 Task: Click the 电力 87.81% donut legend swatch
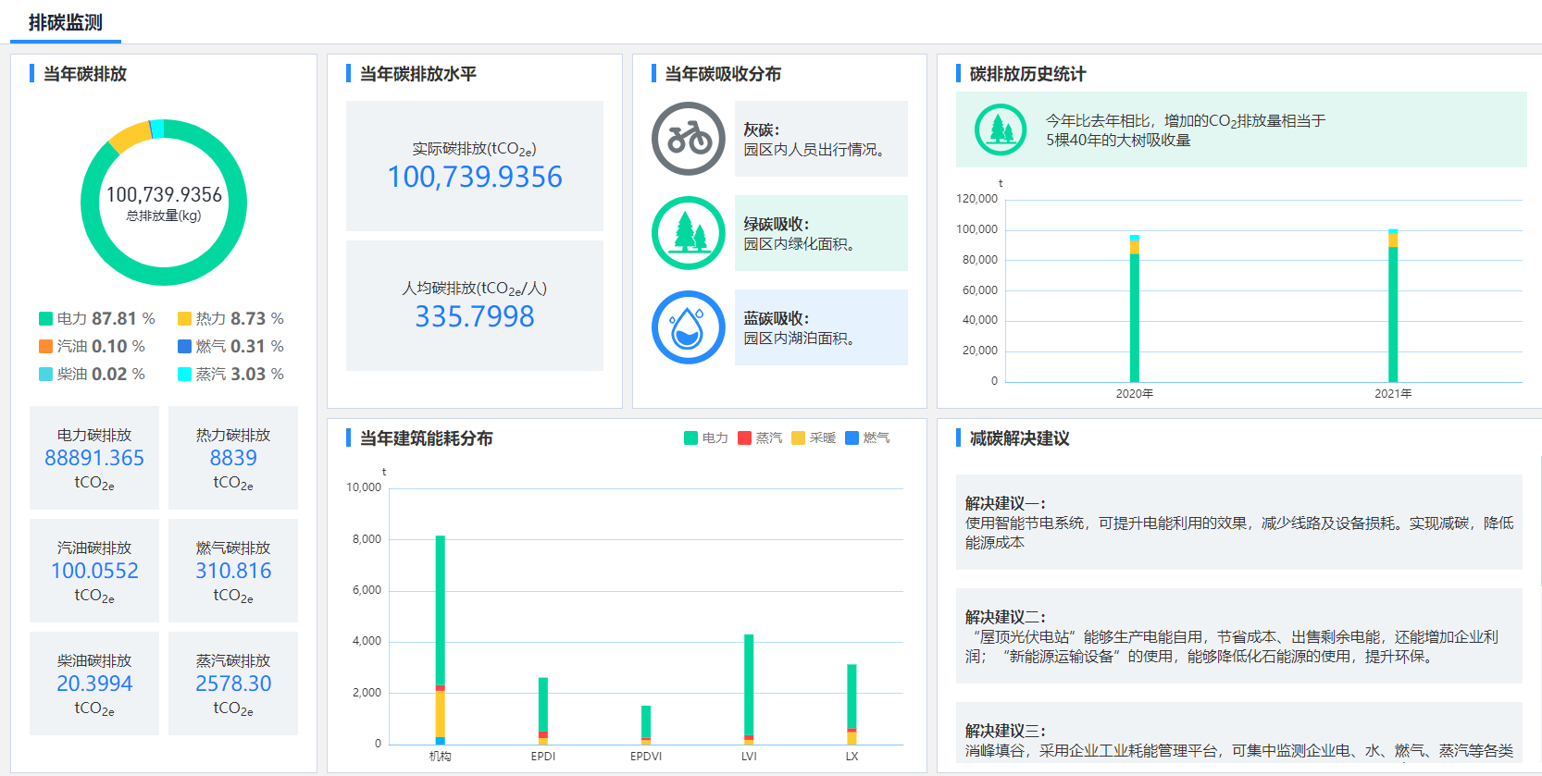(x=45, y=319)
